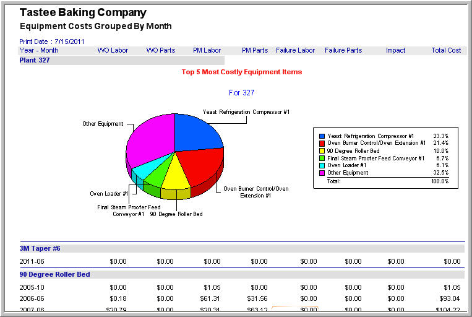Click the Other Equipment callout label by the pie
Viewport: 472px width, 317px height.
pyautogui.click(x=103, y=124)
